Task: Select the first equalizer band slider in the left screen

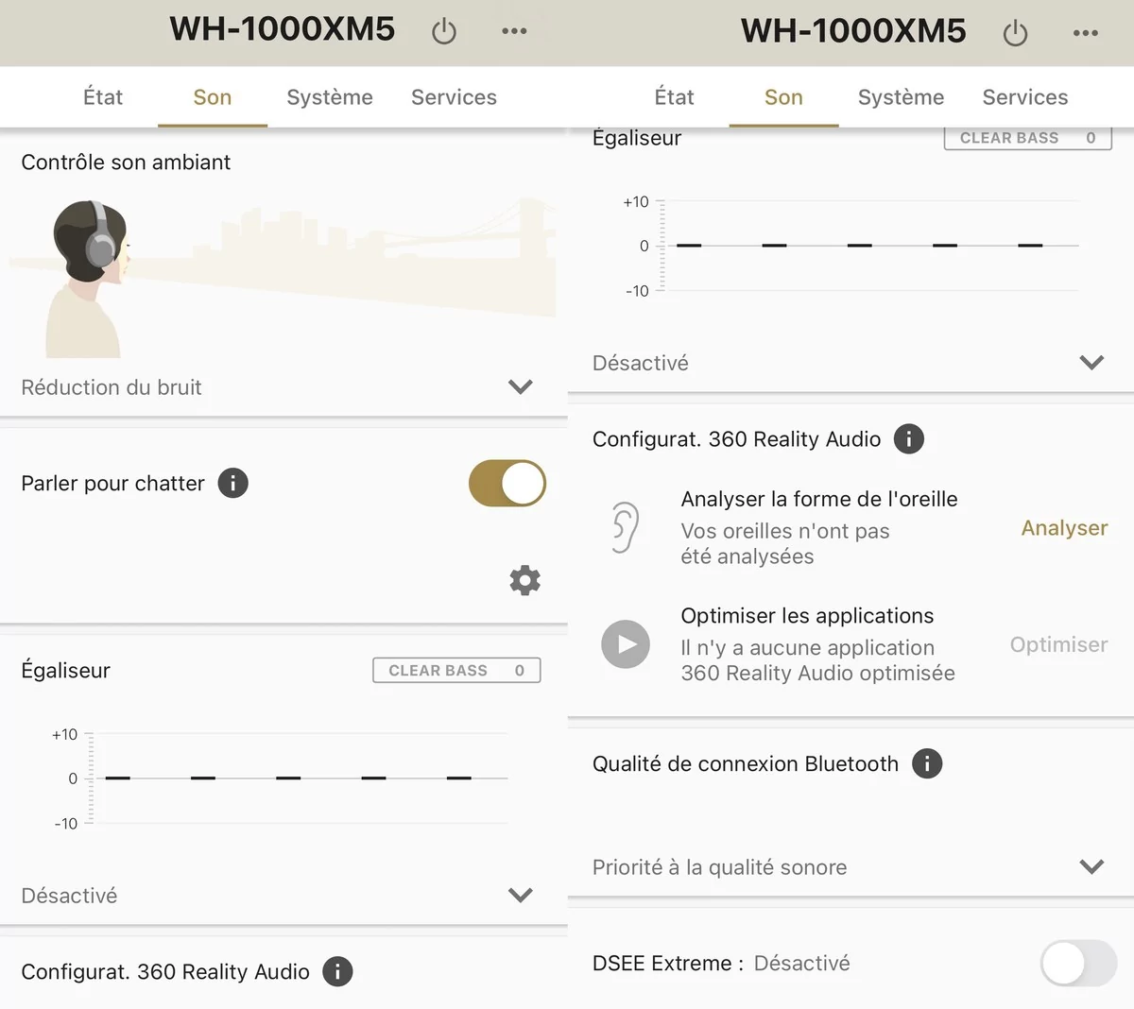Action: (117, 778)
